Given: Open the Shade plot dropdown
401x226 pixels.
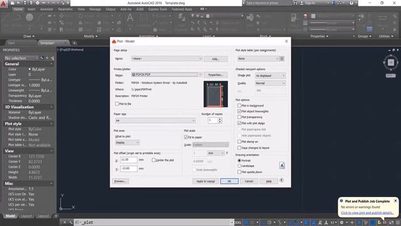Looking at the screenshot, I should tap(270, 75).
